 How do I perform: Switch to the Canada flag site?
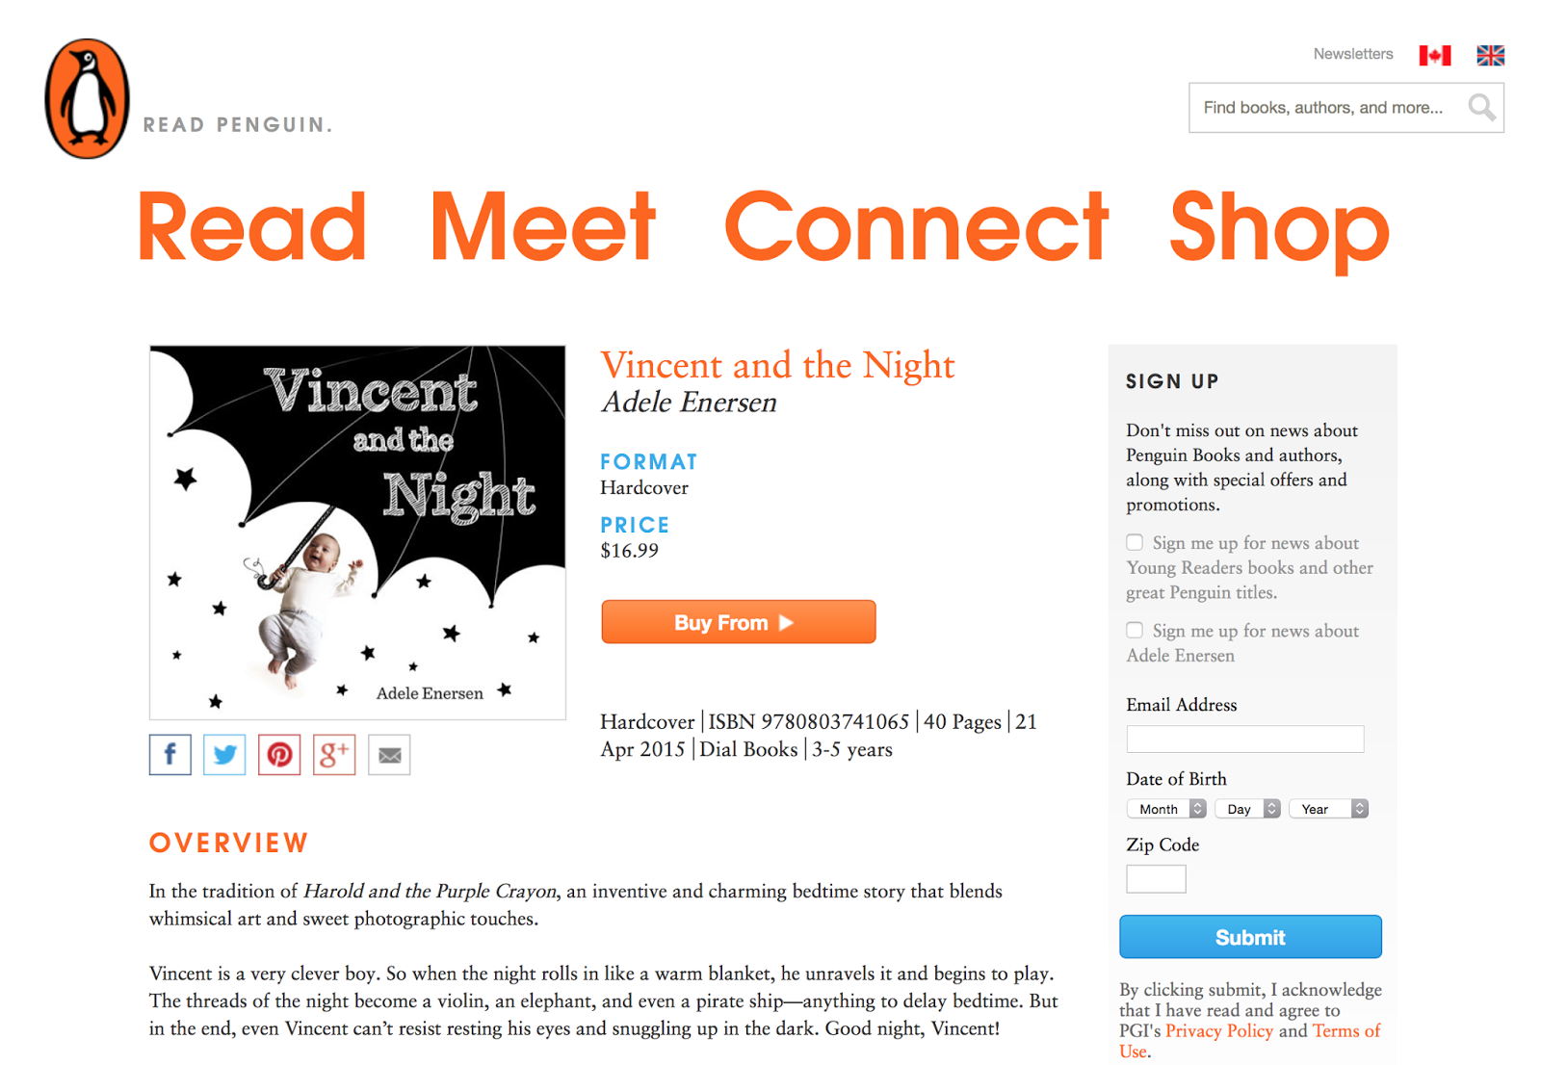point(1434,56)
